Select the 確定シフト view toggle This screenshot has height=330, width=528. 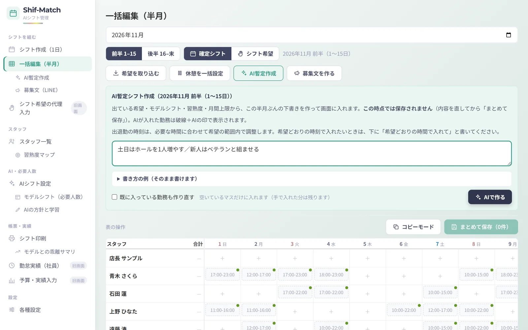click(208, 54)
